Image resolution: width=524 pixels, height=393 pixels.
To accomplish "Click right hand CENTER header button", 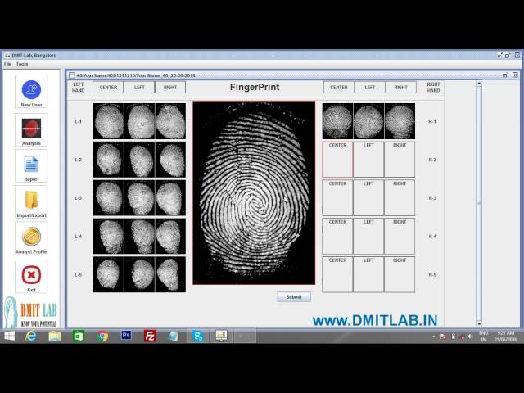I will pyautogui.click(x=339, y=88).
